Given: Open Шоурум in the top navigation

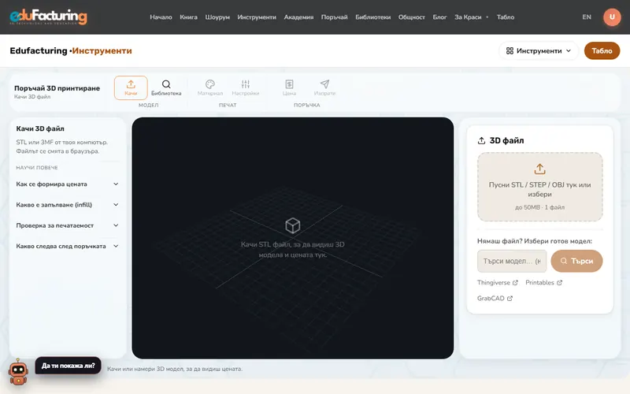Looking at the screenshot, I should [x=217, y=17].
